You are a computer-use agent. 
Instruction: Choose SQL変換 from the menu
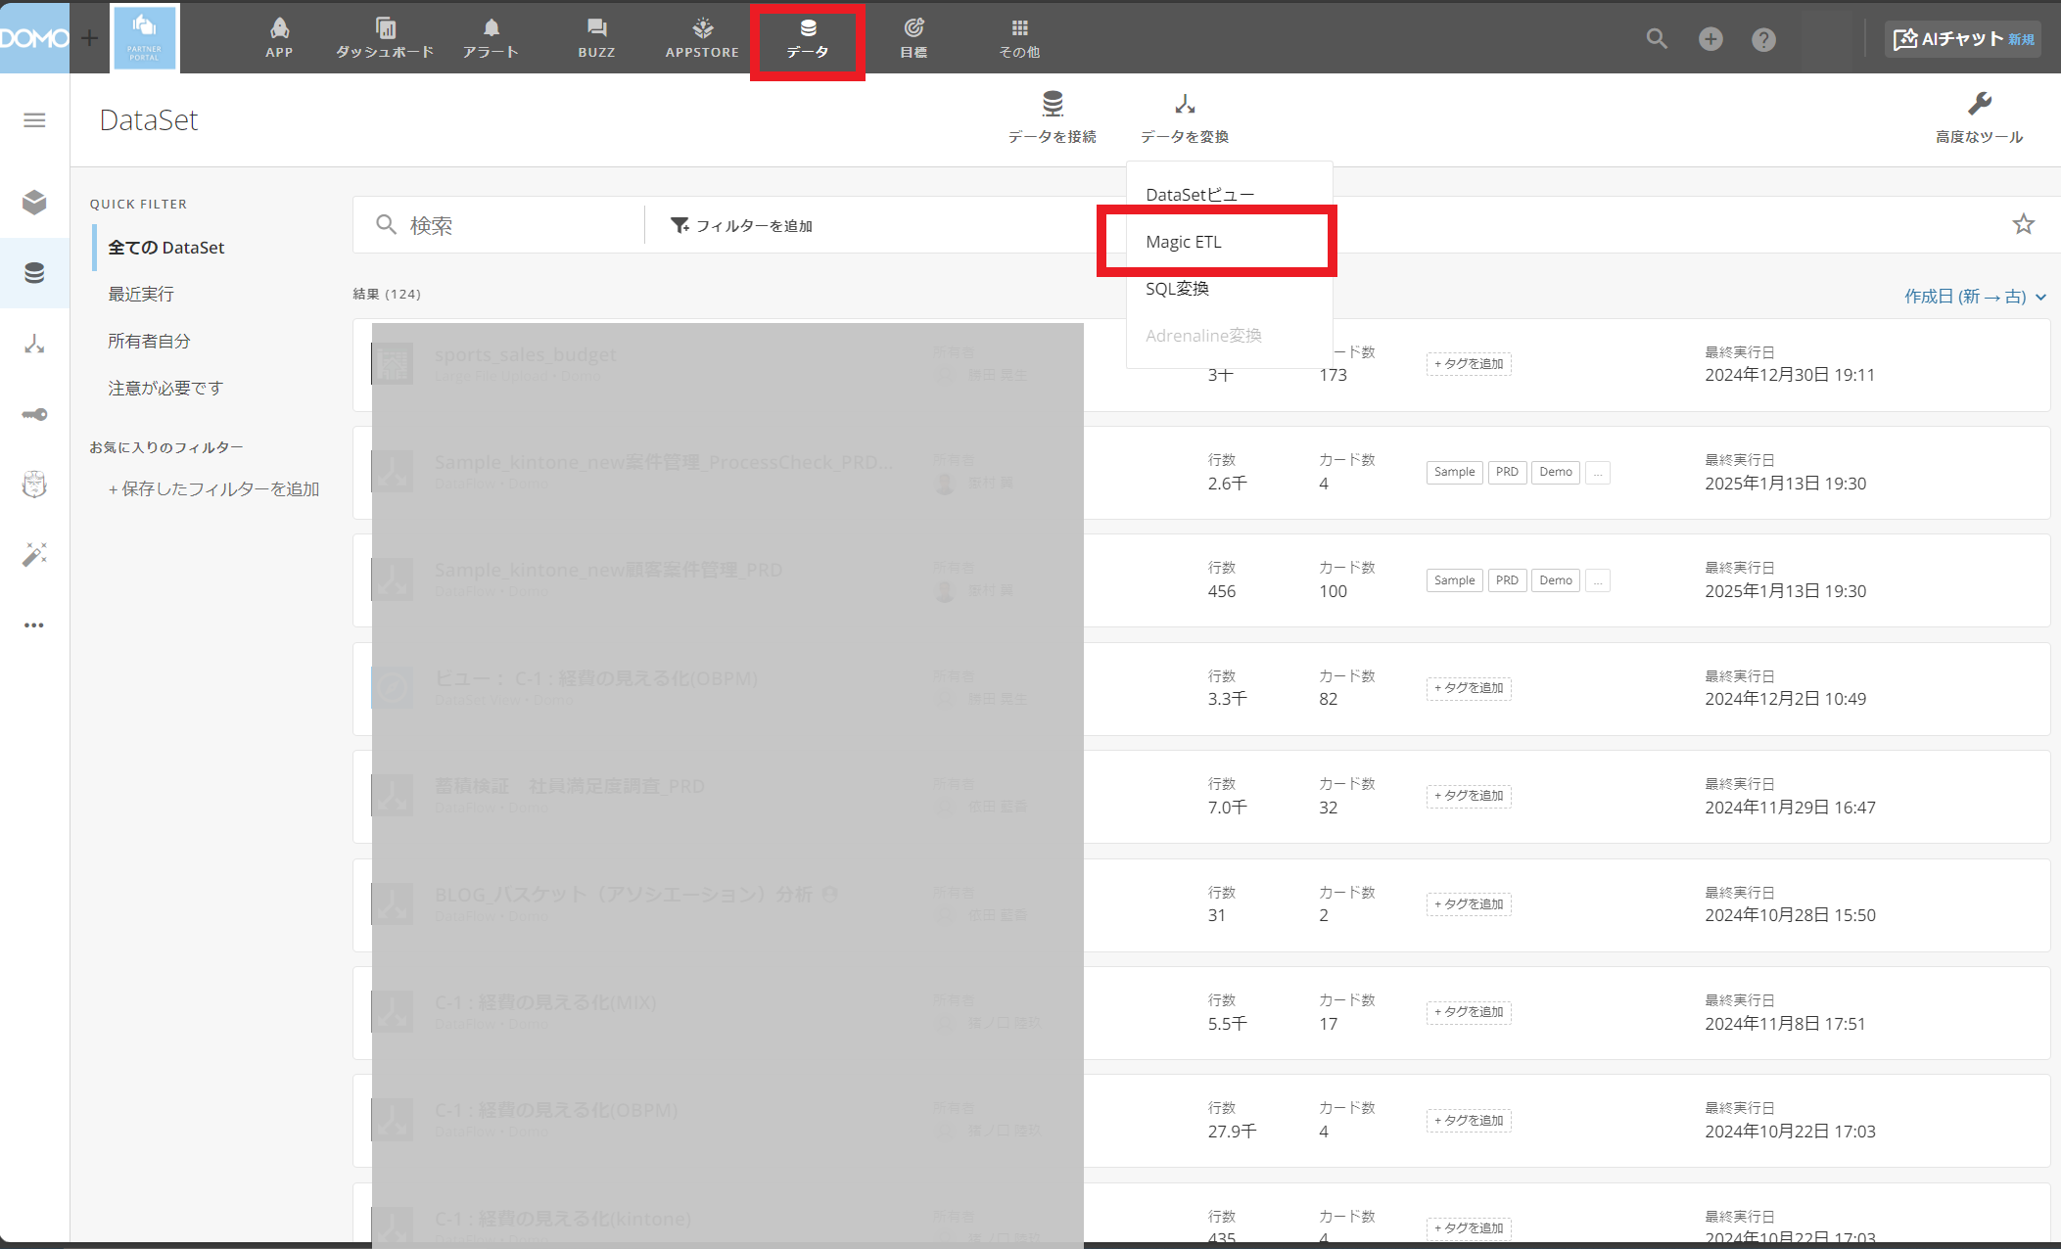(1178, 289)
